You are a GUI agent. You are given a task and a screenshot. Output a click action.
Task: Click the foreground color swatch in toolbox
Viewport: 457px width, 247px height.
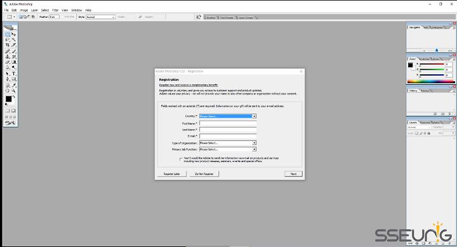tap(8, 99)
